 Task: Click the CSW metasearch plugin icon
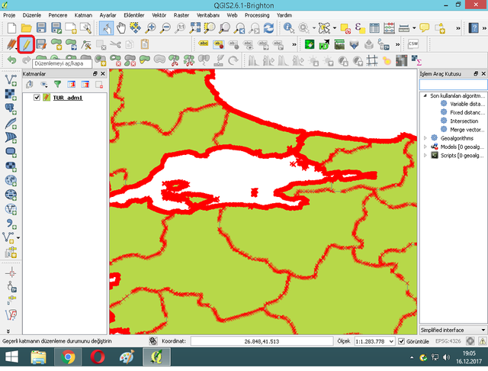(413, 44)
